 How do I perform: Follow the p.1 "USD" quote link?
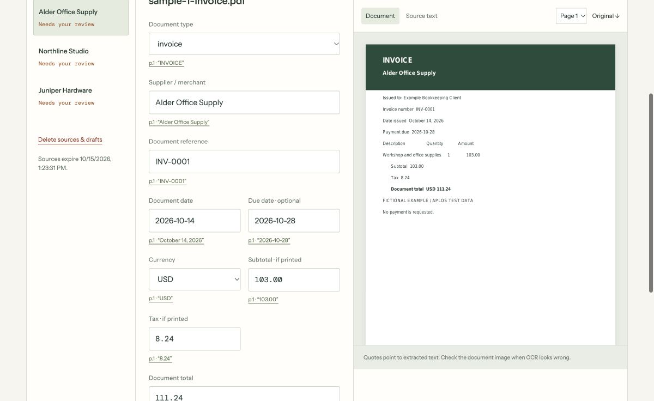pos(161,299)
